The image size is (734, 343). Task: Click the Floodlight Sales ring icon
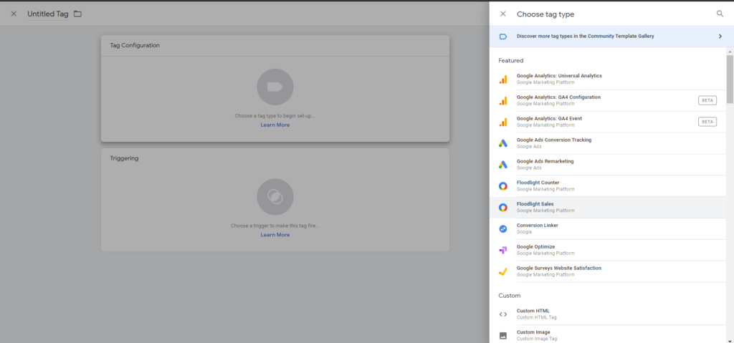tap(502, 207)
